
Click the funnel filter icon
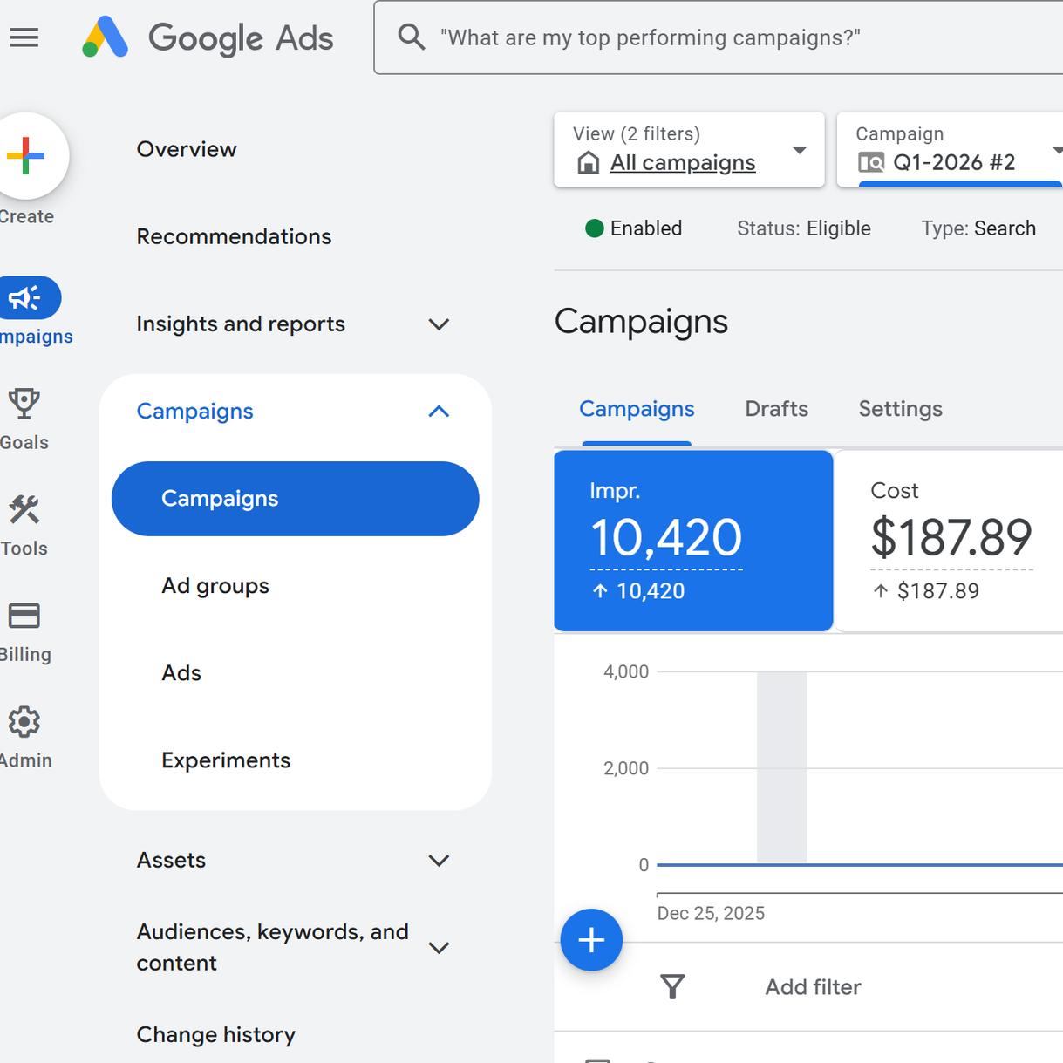[x=672, y=986]
